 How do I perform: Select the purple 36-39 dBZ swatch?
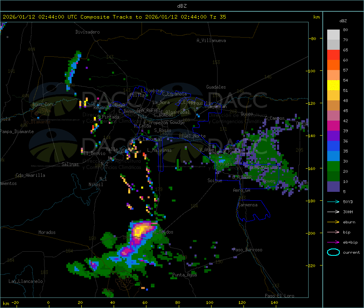click(333, 136)
